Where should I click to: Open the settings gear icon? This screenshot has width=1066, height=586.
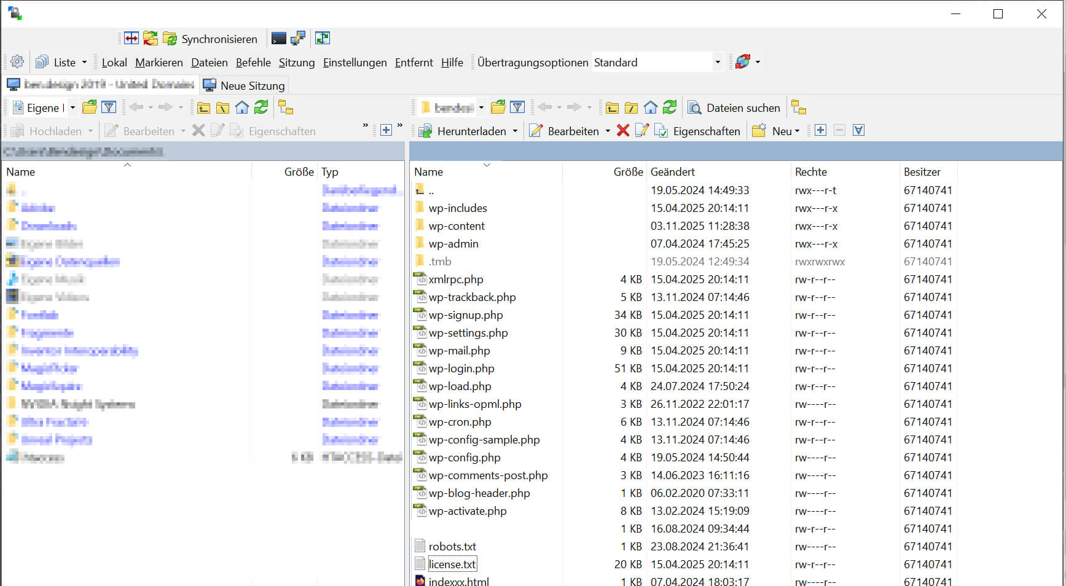(17, 62)
